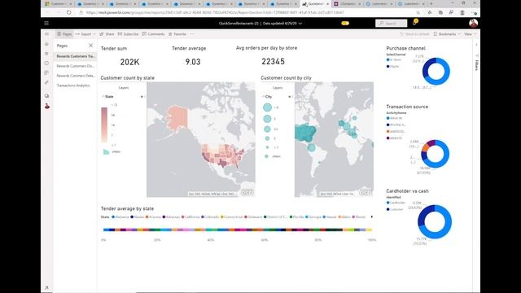521x293 pixels.
Task: Collapse the State layer legend
Action: tap(103, 96)
